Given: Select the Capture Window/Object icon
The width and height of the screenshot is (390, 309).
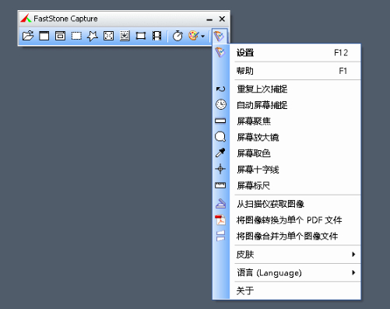Looking at the screenshot, I should click(60, 36).
